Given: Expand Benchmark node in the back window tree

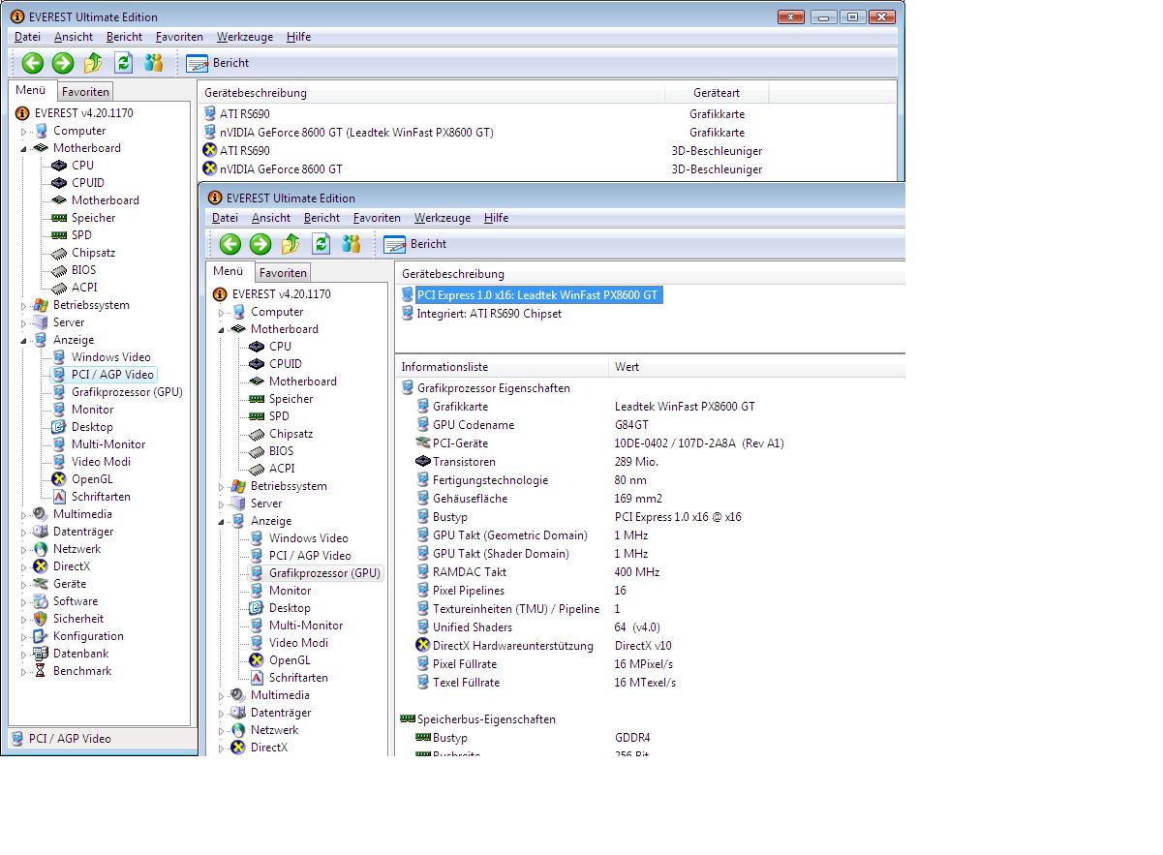Looking at the screenshot, I should click(x=25, y=671).
